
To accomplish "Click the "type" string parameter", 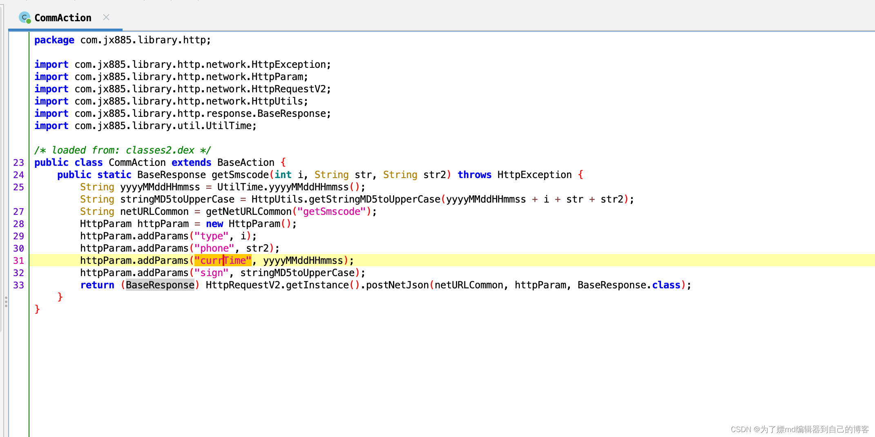I will tap(211, 236).
